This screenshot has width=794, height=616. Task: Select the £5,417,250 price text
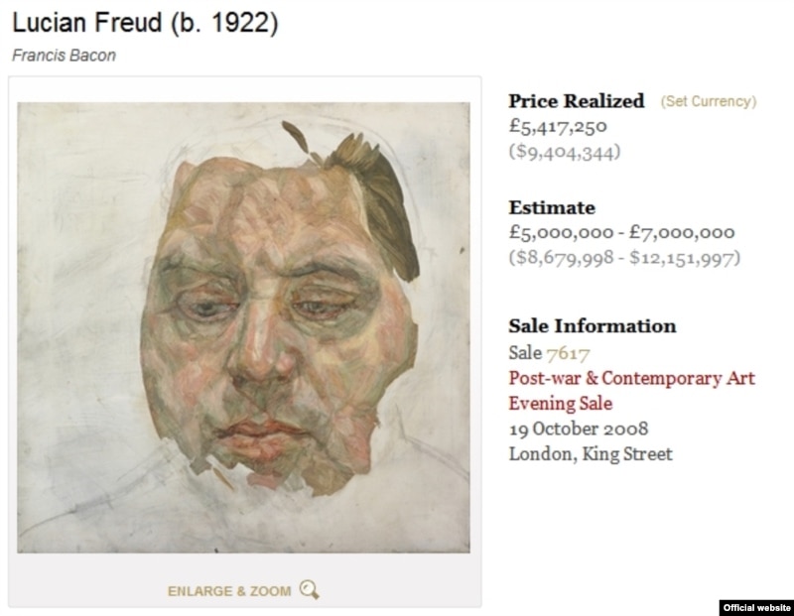[558, 126]
